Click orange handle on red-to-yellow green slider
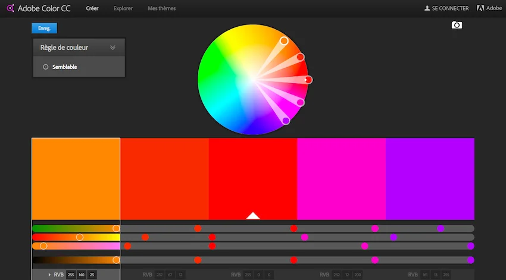 (x=80, y=237)
